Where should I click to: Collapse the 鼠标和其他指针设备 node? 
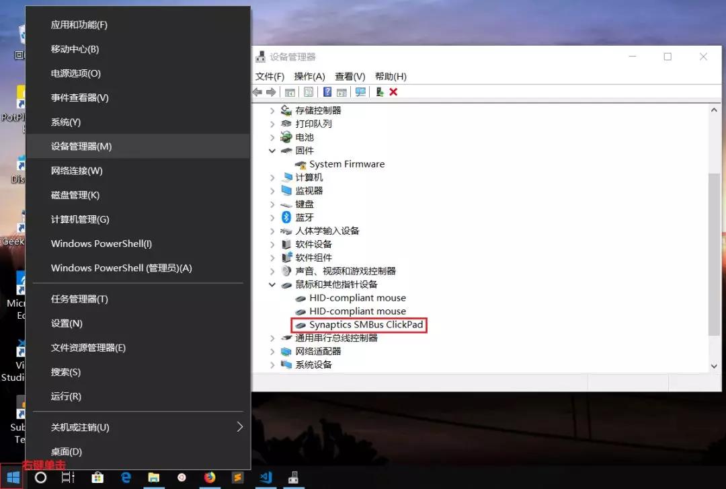click(x=272, y=285)
